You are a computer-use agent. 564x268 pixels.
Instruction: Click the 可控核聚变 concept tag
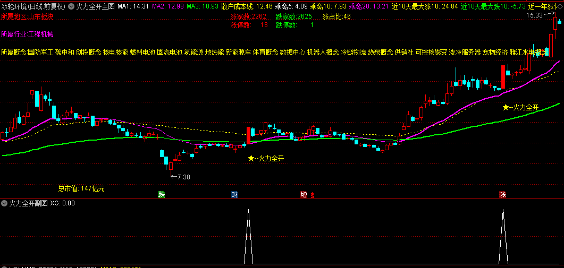point(431,52)
